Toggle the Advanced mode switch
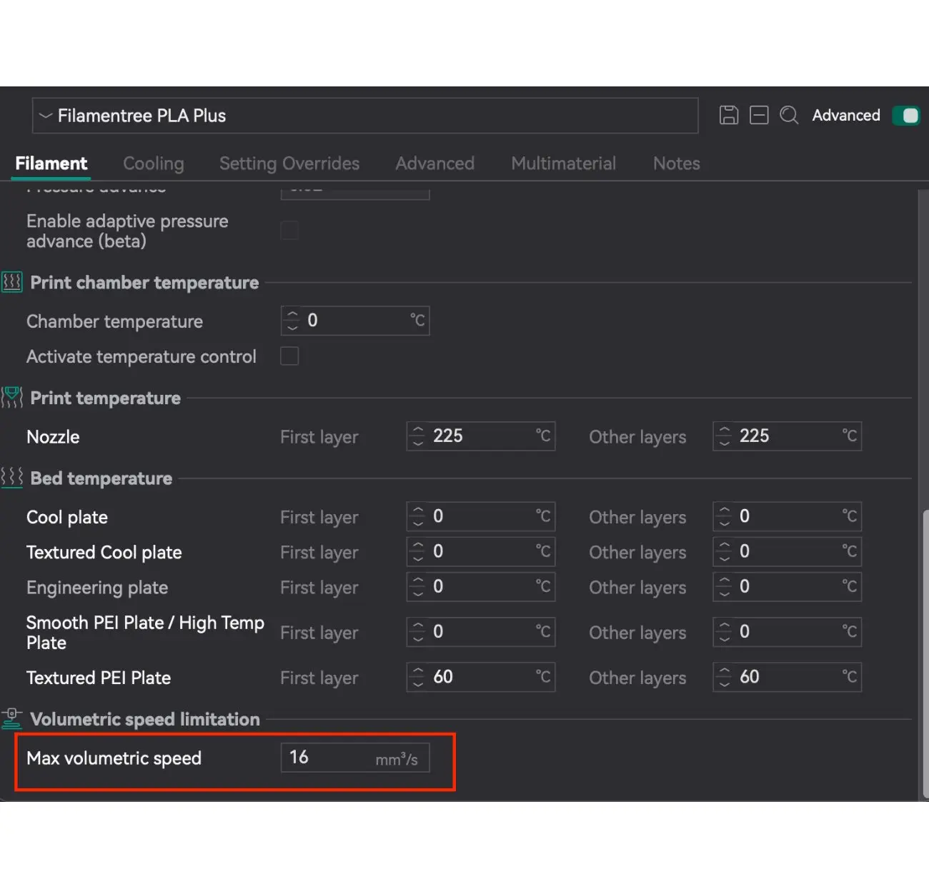929x884 pixels. 906,116
